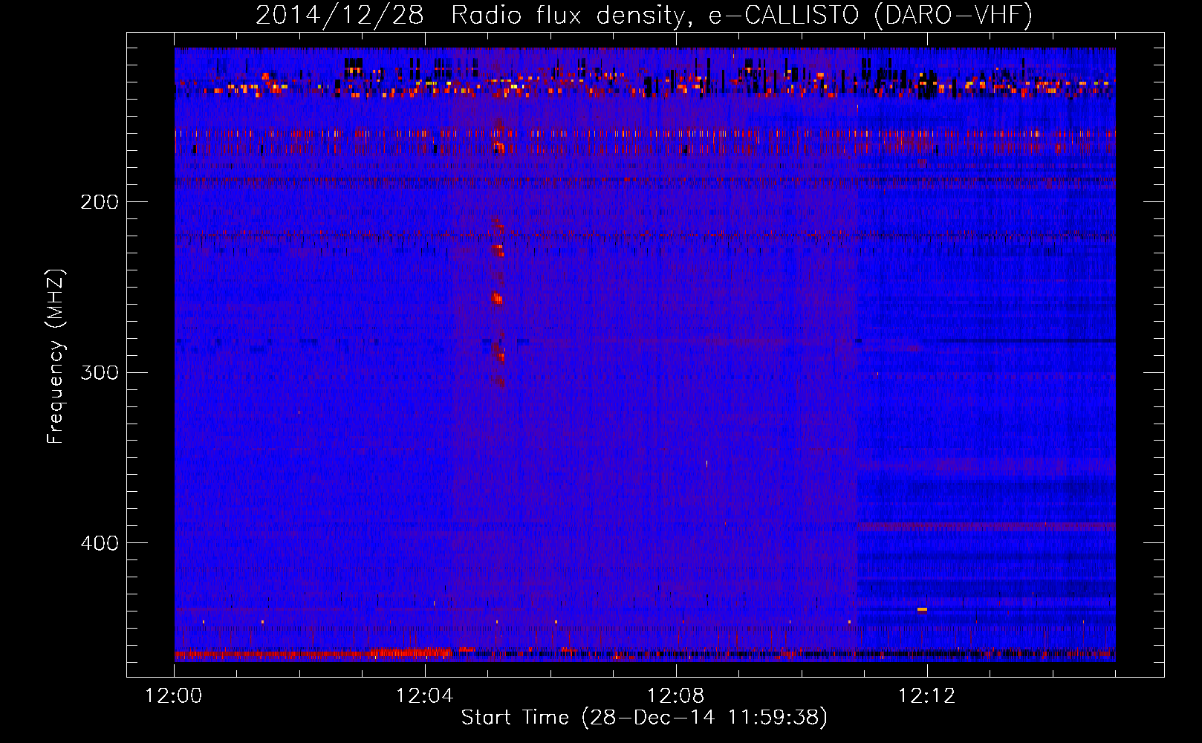Click the red horizontal emission strip at the bottom left of the spectrogram
Screen dimensions: 1202x743
pyautogui.click(x=314, y=654)
